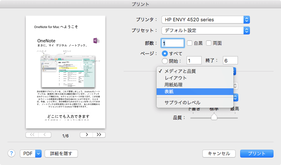
Task: Click the PDF button
Action: pos(28,153)
